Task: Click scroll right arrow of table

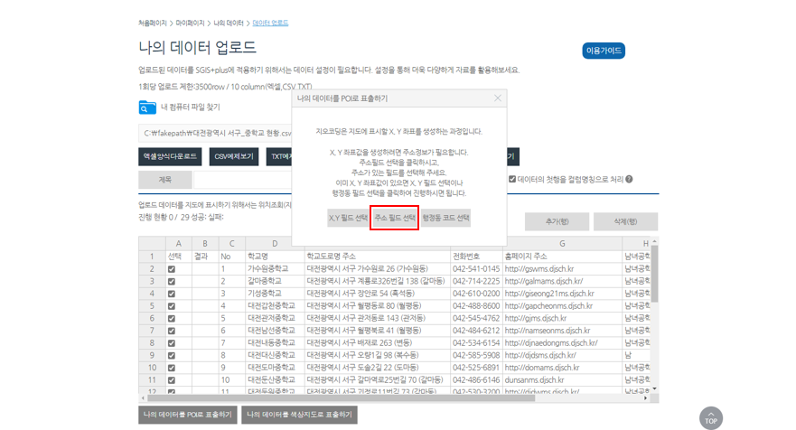Action: [646, 398]
